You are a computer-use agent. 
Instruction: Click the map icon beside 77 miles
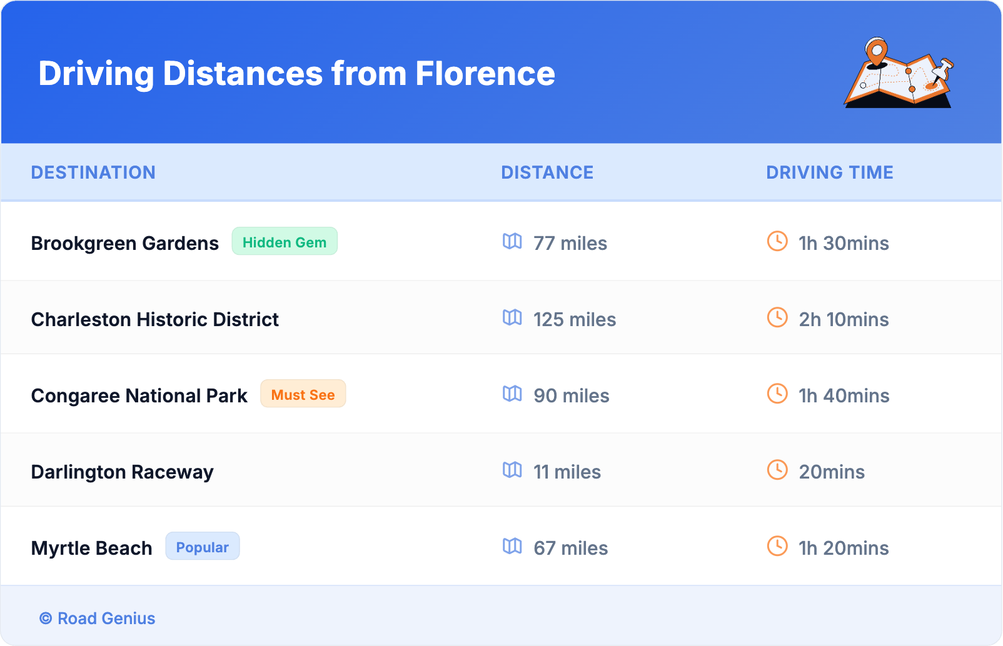(512, 241)
